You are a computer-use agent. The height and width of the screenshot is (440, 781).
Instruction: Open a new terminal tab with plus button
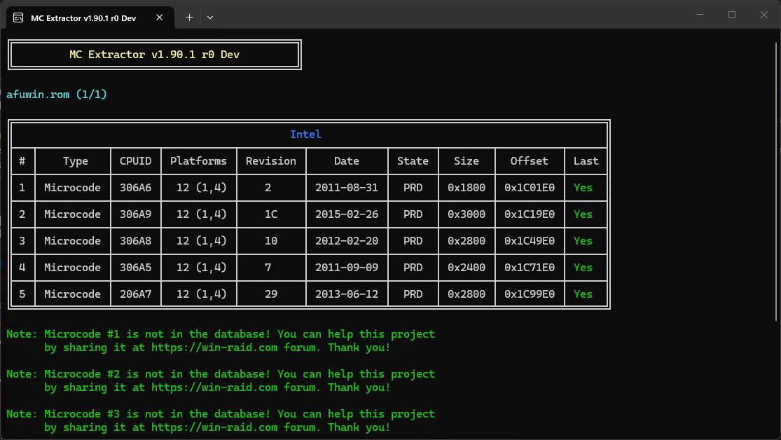(x=189, y=18)
